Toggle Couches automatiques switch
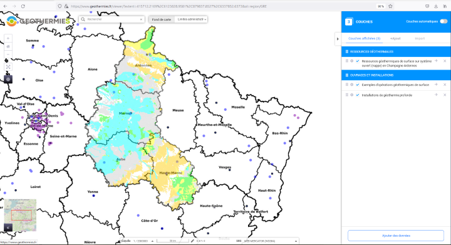The height and width of the screenshot is (245, 451). point(443,21)
